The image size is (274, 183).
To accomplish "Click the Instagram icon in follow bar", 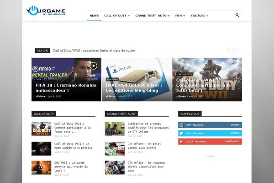I will [181, 125].
